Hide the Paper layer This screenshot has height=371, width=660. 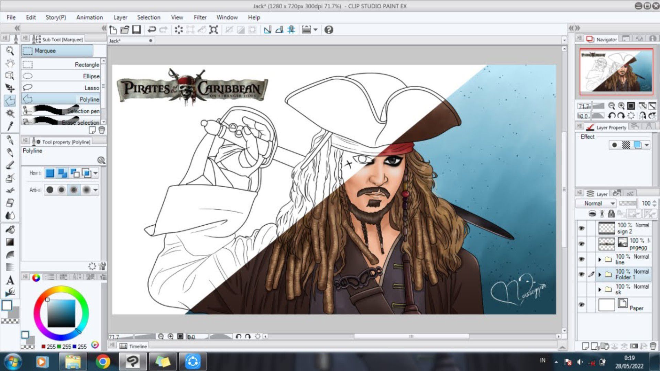pyautogui.click(x=582, y=305)
